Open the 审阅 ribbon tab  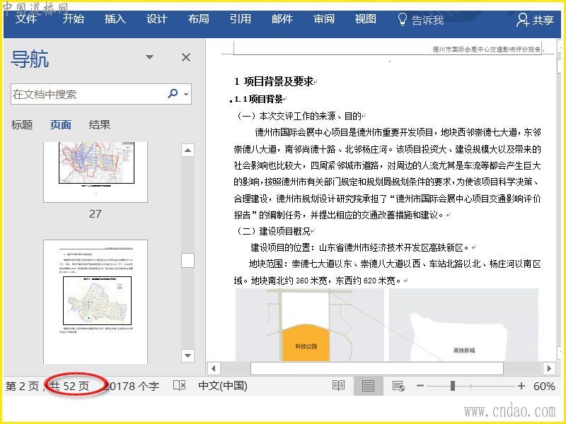[324, 20]
